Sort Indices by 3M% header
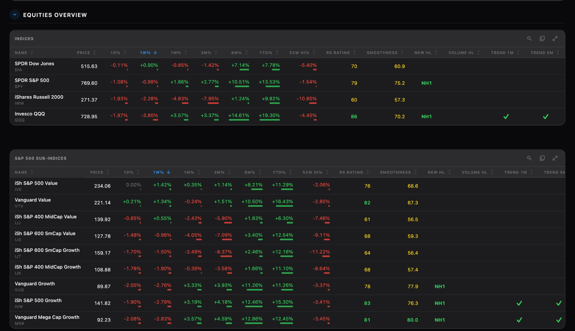575x331 pixels. (209, 52)
